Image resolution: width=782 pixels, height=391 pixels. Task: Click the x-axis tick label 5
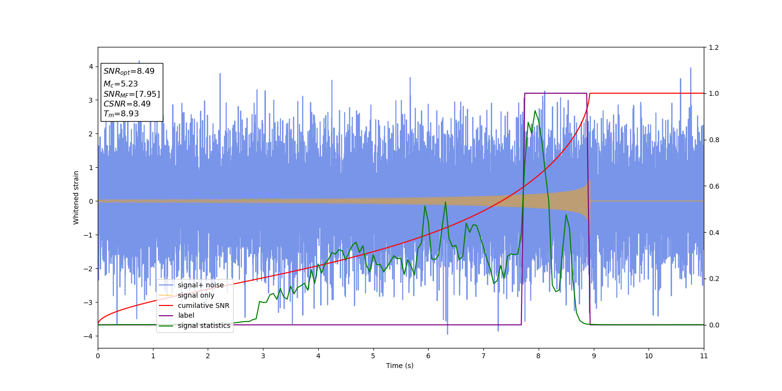tap(373, 356)
